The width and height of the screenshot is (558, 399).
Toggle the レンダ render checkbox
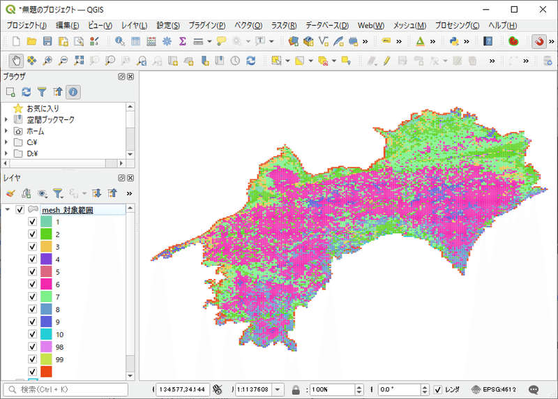[x=437, y=389]
